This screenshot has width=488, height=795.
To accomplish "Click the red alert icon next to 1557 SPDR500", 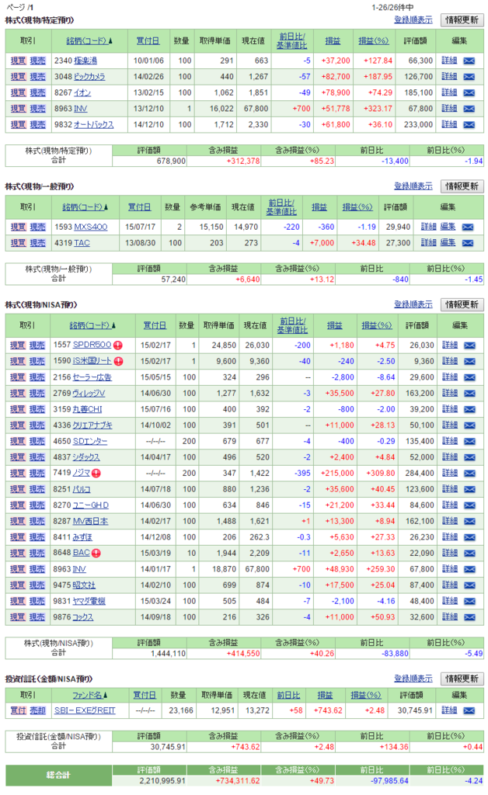I will 117,345.
